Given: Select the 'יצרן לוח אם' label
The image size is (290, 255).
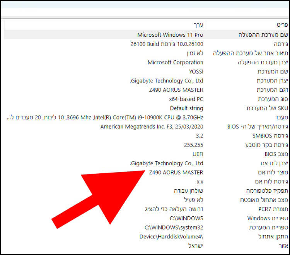Looking at the screenshot, I should coord(274,163).
